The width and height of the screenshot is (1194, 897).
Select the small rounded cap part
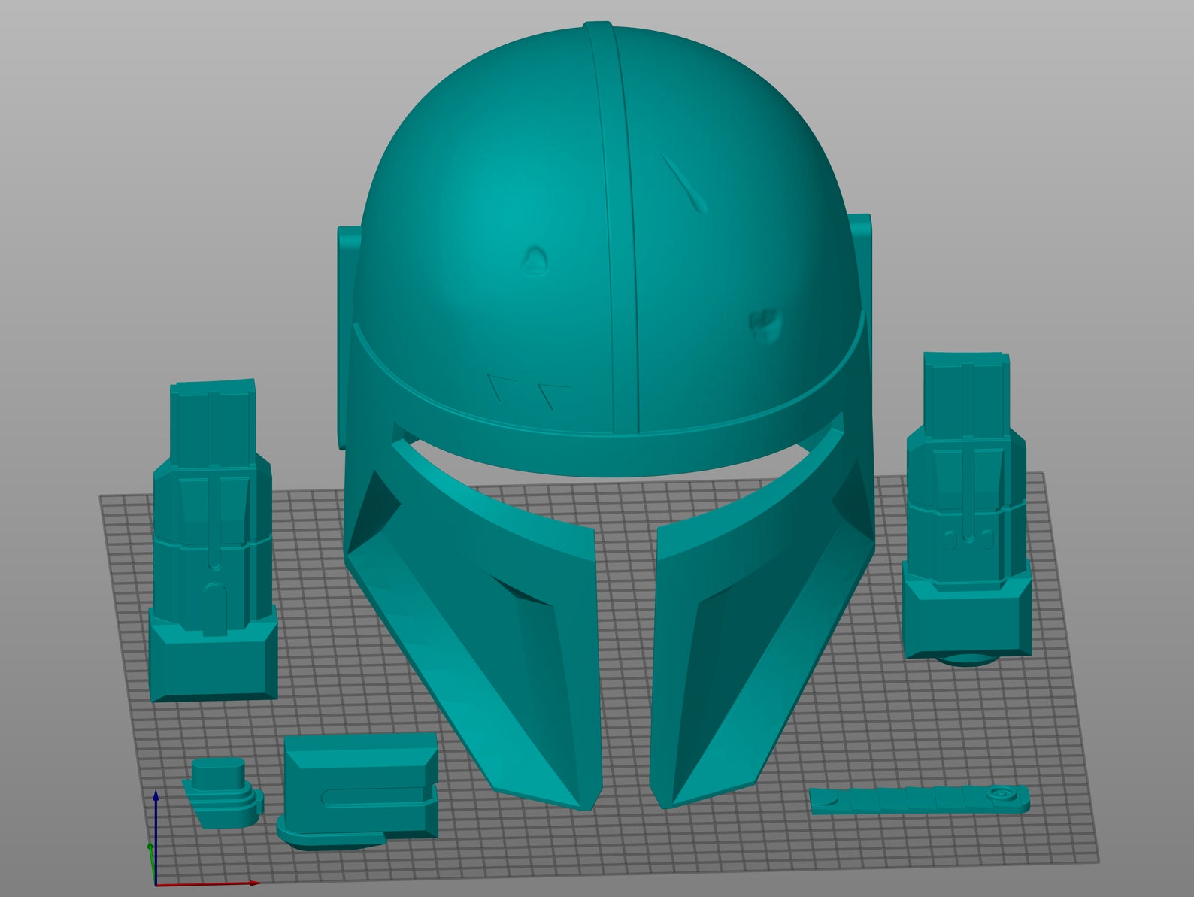[x=223, y=792]
